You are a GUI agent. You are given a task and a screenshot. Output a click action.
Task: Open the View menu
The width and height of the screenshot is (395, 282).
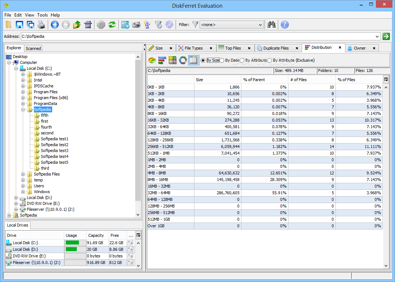pos(29,15)
